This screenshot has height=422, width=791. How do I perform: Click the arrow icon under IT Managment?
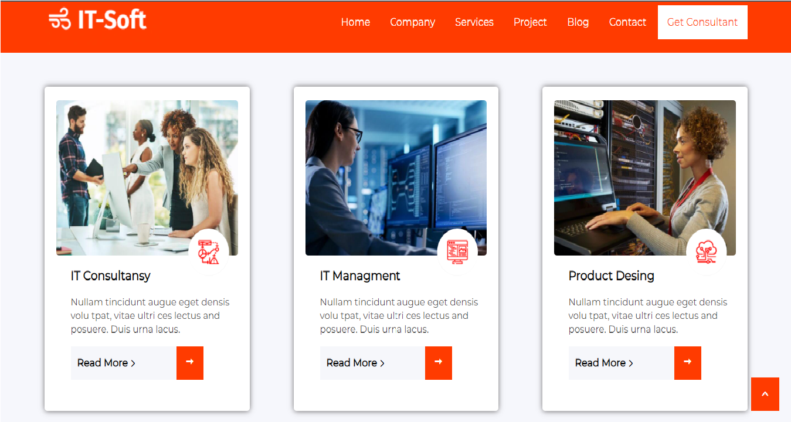pos(439,363)
